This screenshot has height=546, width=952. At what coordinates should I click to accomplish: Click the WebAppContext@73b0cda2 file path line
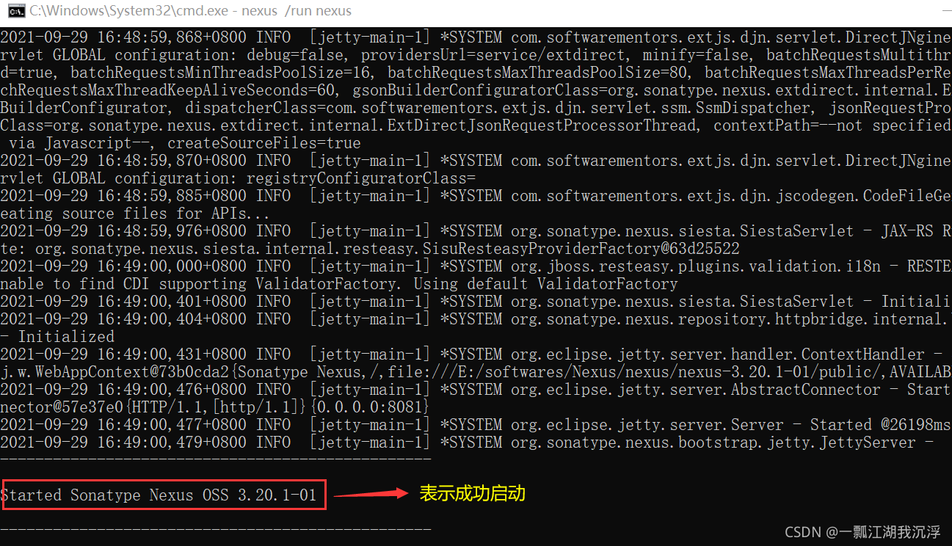tap(476, 371)
